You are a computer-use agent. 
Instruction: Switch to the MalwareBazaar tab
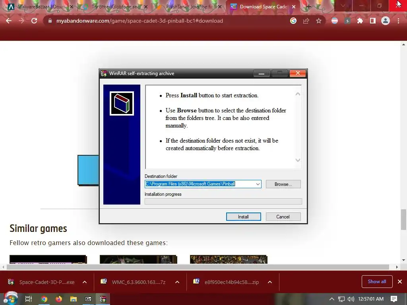pyautogui.click(x=41, y=7)
